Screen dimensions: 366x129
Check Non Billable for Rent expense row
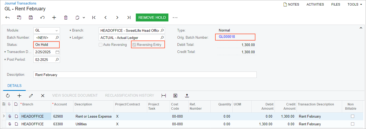[x=352, y=116]
